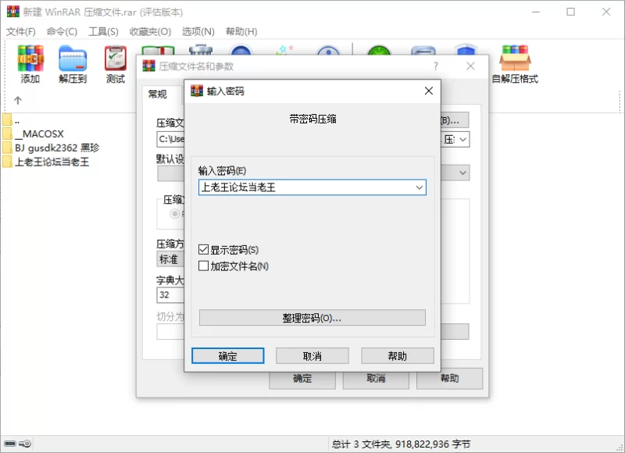Open the 收藏夹(O) menu
Screen dimensions: 625x453
click(150, 31)
